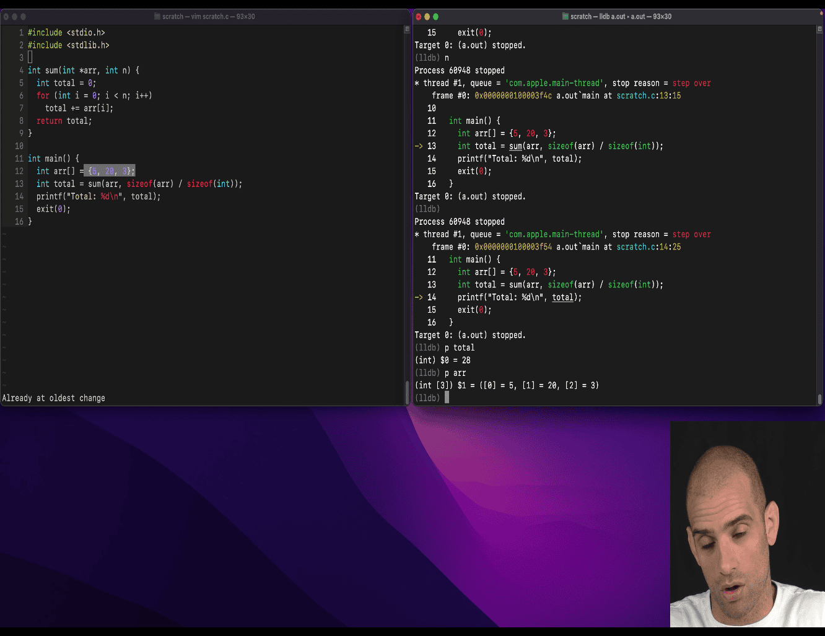
Task: Zoom the lldb window with the green button
Action: coord(435,17)
